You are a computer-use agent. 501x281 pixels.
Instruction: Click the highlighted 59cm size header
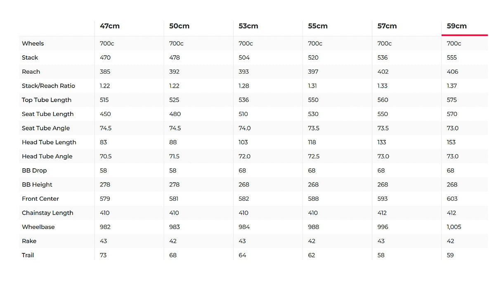pos(457,26)
